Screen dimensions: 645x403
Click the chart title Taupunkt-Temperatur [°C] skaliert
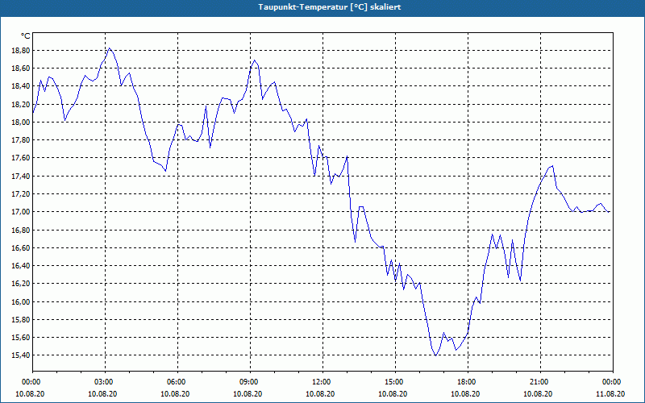pyautogui.click(x=330, y=7)
